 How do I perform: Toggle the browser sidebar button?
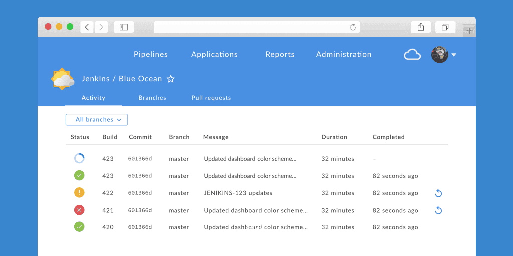(x=124, y=27)
